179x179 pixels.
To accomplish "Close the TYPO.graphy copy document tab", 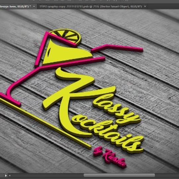I will (145, 7).
